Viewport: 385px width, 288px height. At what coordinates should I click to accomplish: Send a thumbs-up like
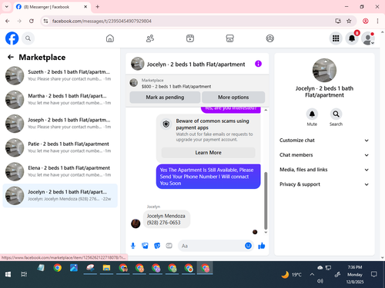click(x=262, y=246)
